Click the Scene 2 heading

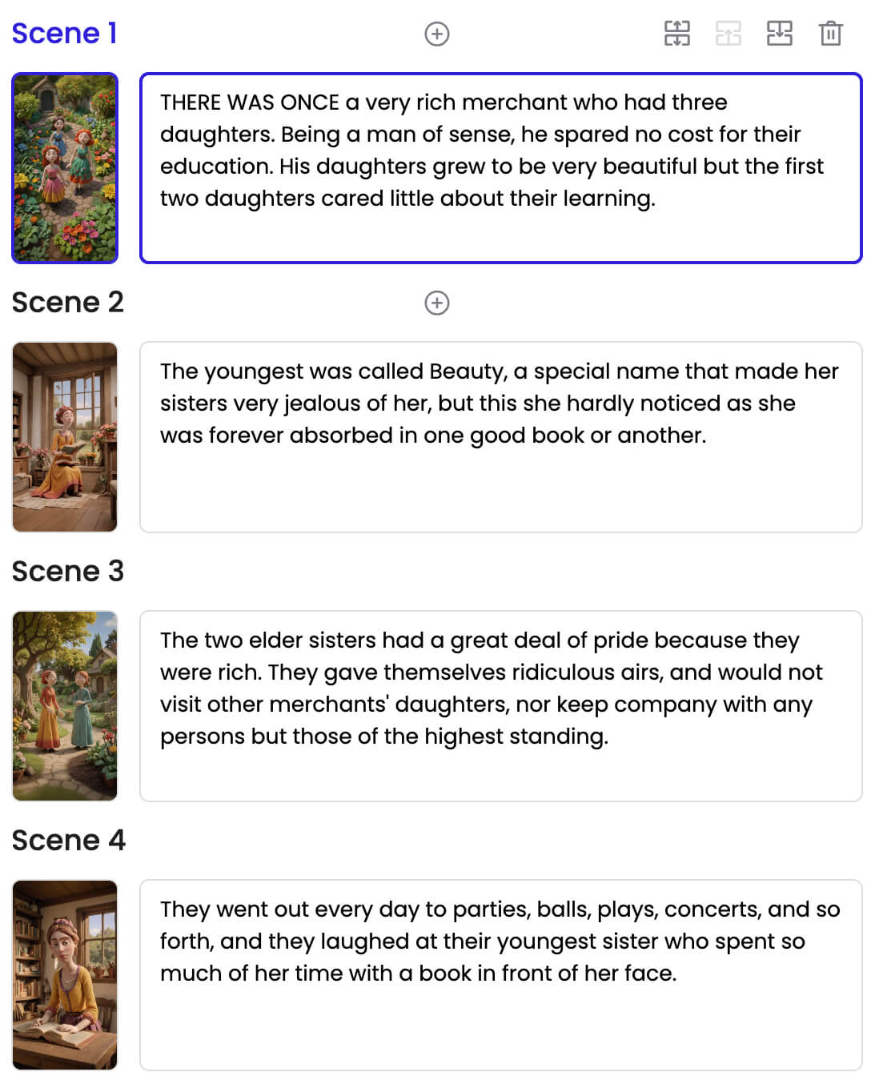pos(68,303)
